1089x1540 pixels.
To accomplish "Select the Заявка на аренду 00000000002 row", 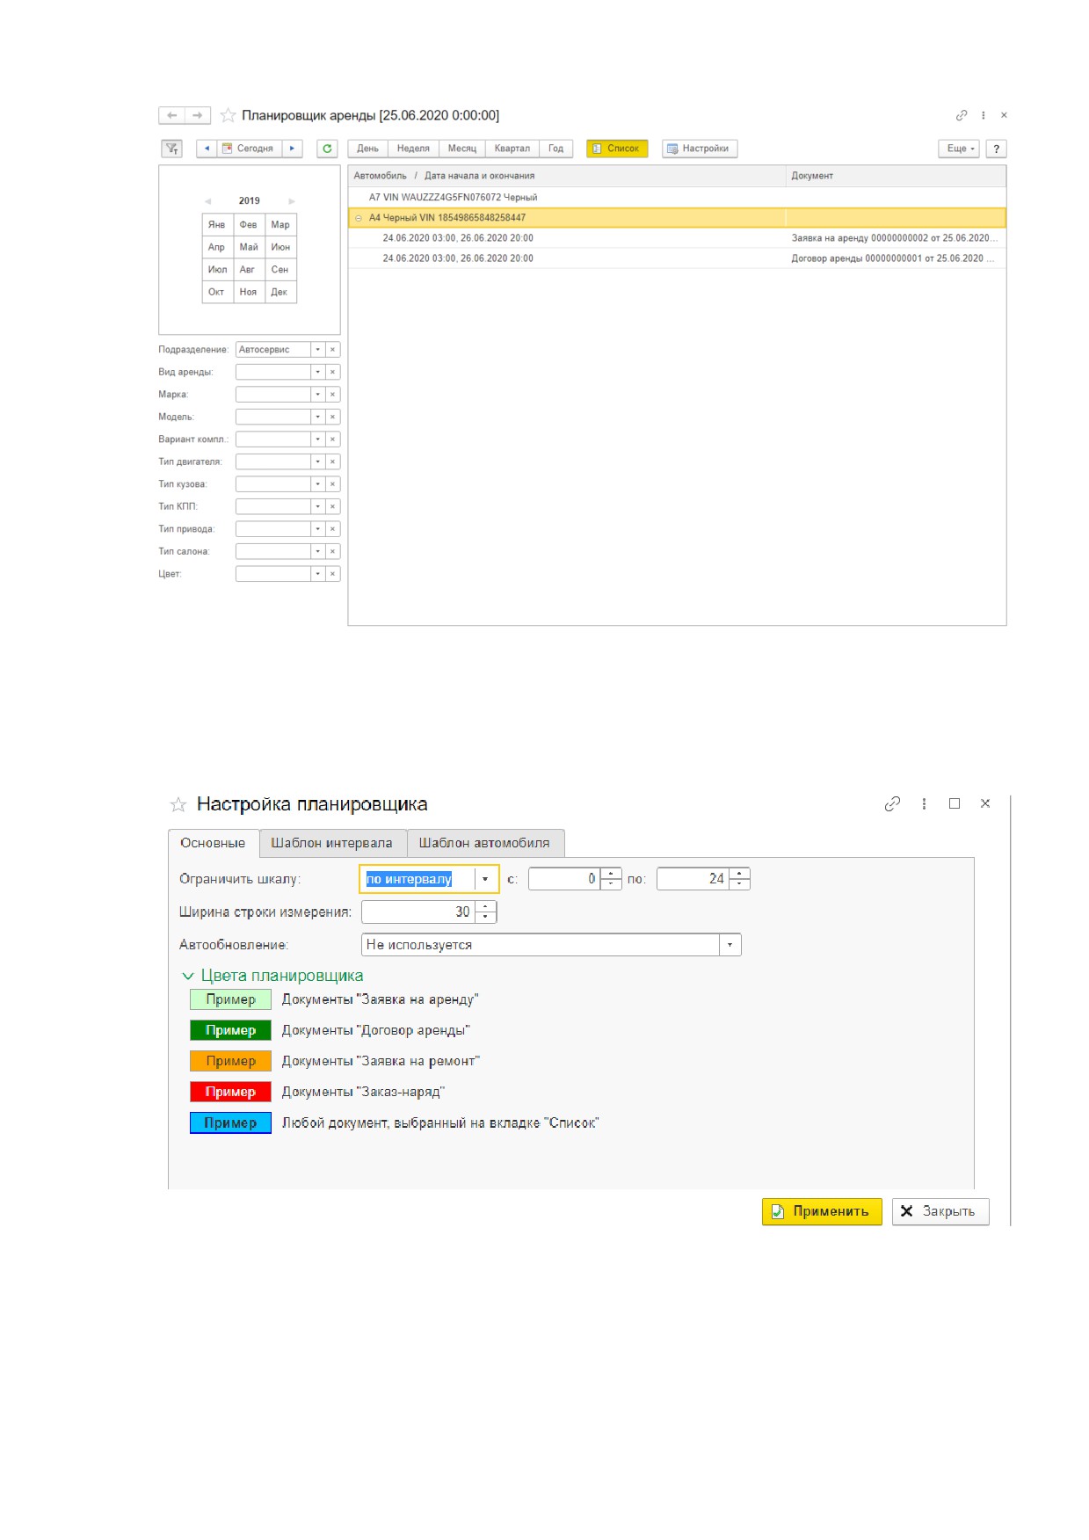I will coord(677,238).
